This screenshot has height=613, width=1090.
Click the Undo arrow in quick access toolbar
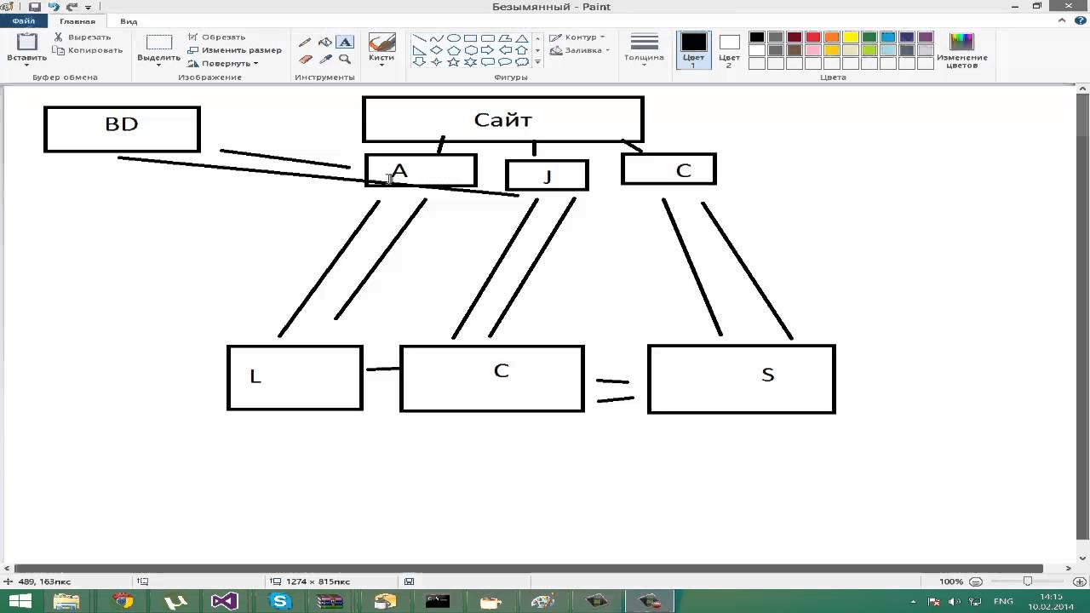point(54,7)
